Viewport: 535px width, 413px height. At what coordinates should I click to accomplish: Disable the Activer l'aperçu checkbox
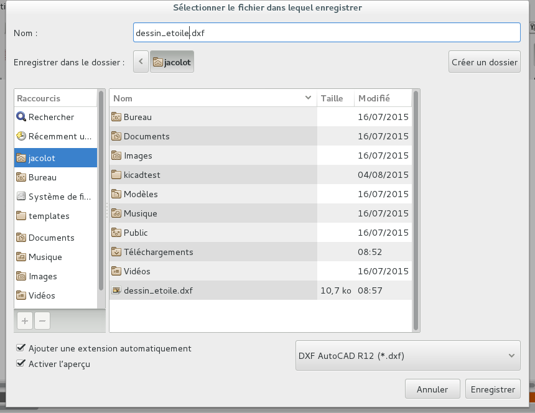coord(22,364)
